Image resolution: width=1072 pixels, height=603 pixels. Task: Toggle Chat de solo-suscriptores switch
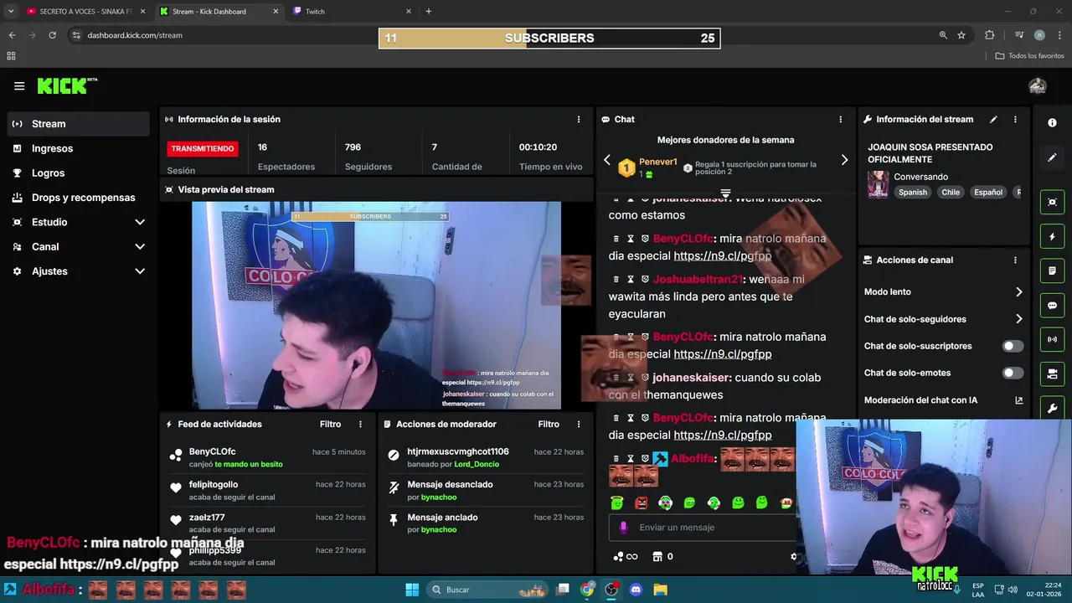pyautogui.click(x=1013, y=346)
